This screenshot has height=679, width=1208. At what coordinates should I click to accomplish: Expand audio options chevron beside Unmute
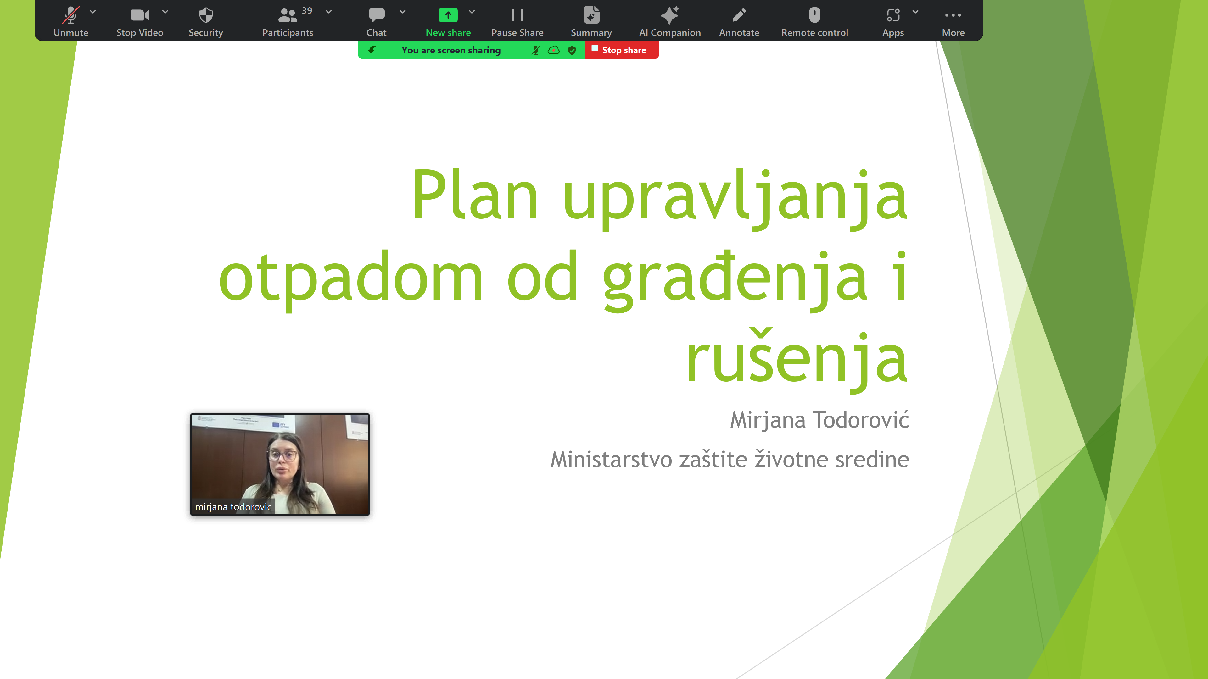(x=93, y=12)
